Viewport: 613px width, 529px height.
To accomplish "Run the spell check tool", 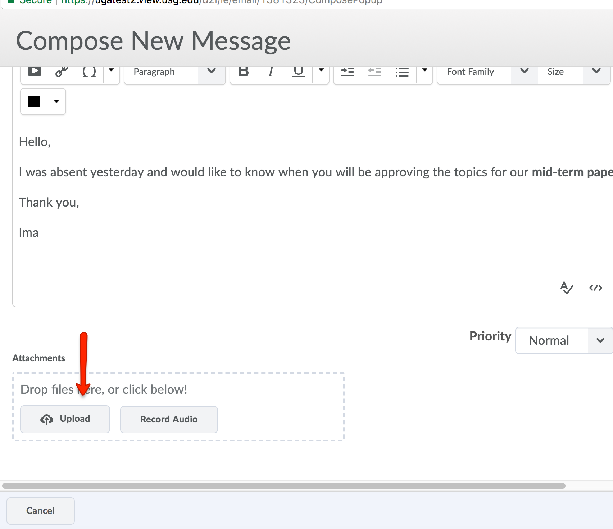I will (567, 288).
